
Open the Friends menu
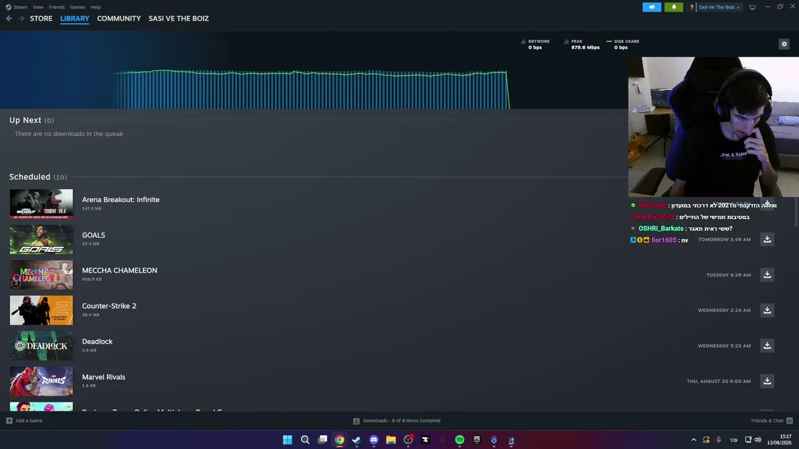(x=57, y=7)
